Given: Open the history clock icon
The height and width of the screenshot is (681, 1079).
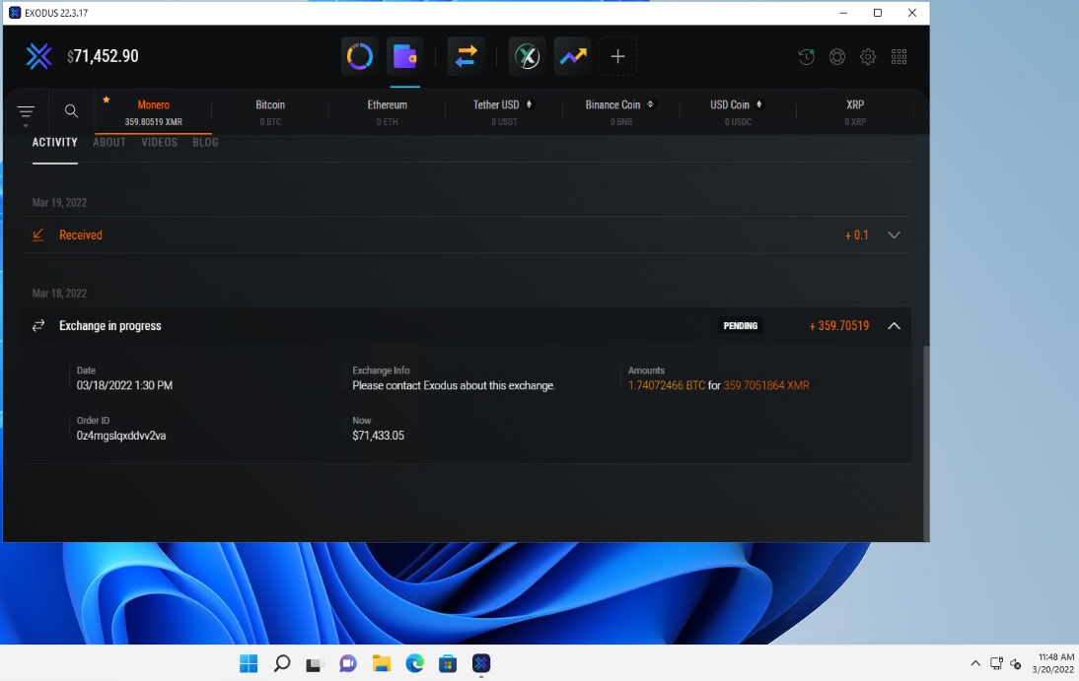Looking at the screenshot, I should click(806, 56).
